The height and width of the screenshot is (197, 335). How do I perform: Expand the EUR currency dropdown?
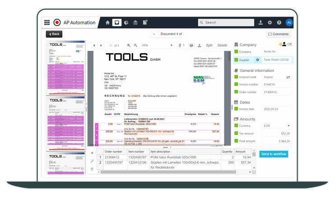point(277,126)
